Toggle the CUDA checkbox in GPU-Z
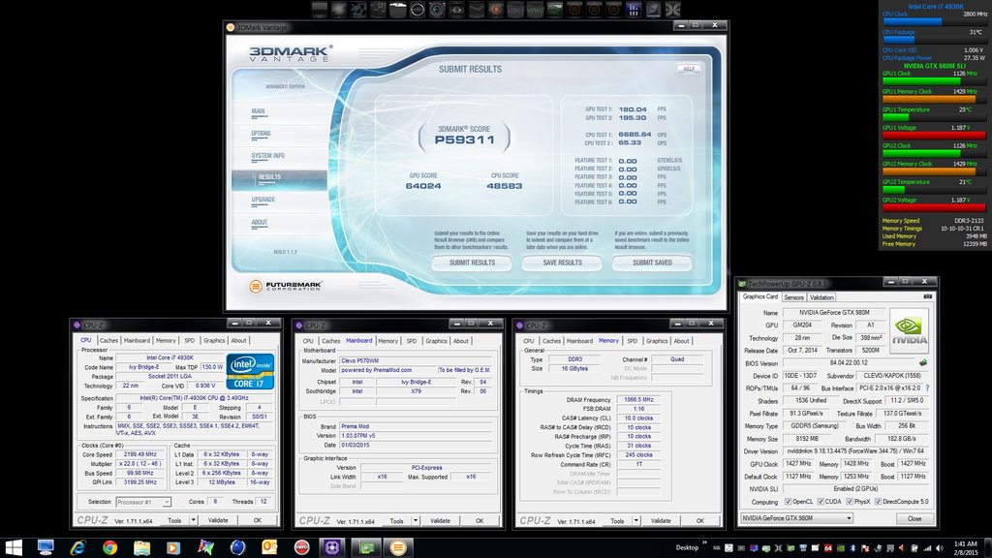992x558 pixels. coord(820,502)
